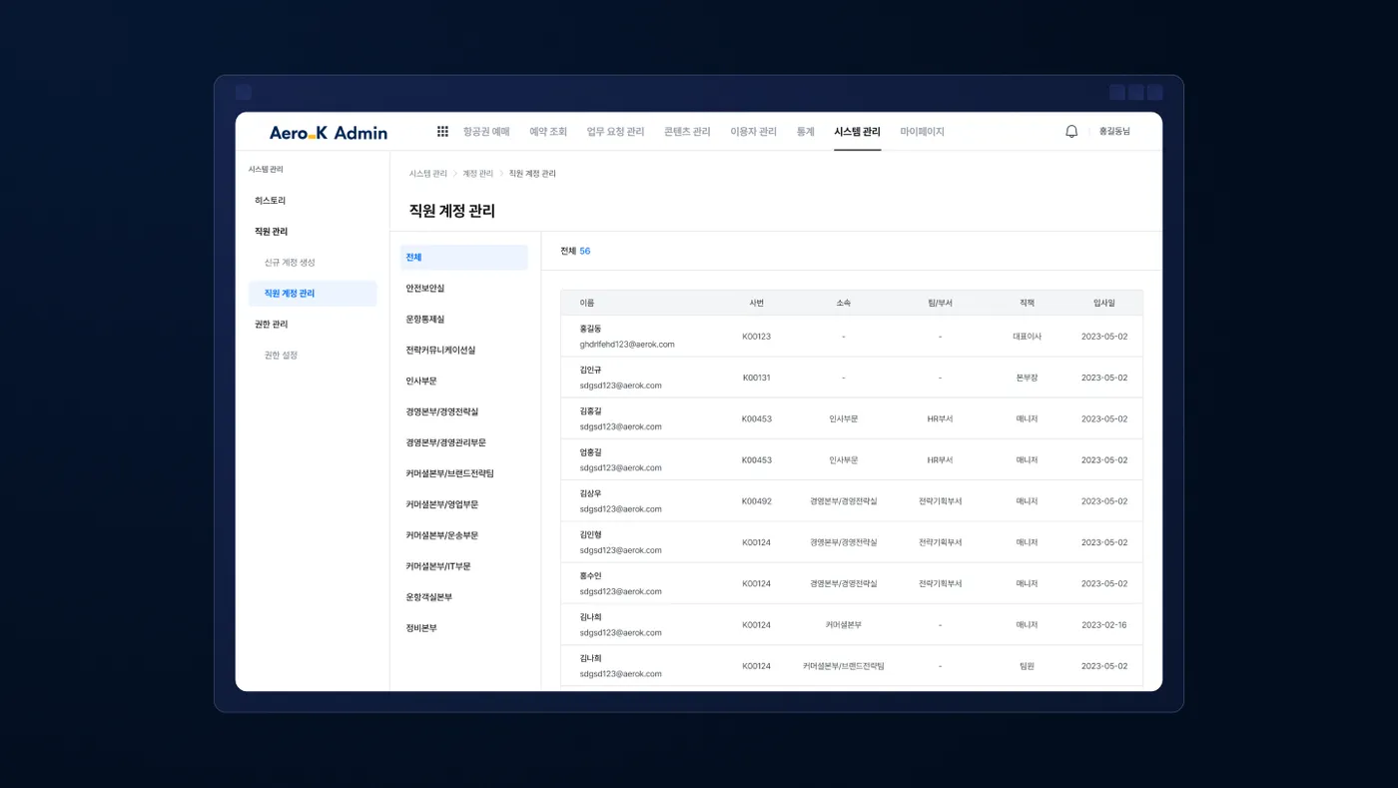Screen dimensions: 1398x788
Task: Select 커머셜본부/브랜드전략팀 in department list
Action: click(450, 473)
